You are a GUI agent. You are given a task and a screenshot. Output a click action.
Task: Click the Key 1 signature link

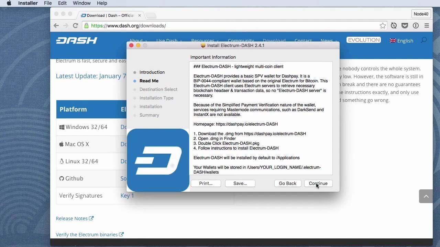coord(127,196)
